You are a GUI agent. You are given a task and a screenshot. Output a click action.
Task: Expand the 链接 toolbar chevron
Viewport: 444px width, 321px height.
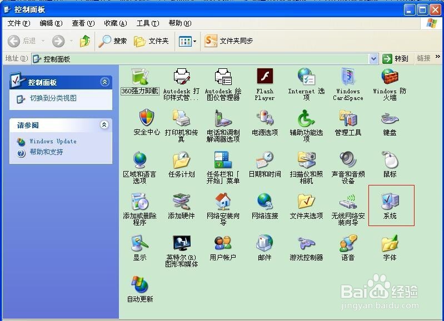[438, 57]
